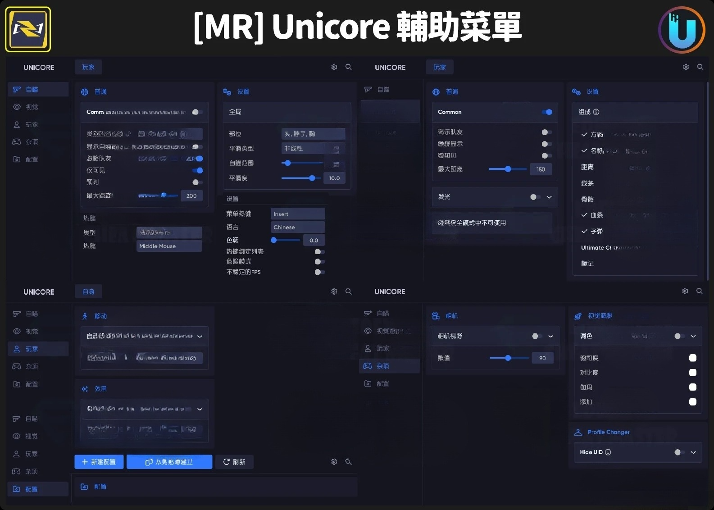Adjust the 平滑度 slider
Screen dimensions: 714x510
pyautogui.click(x=301, y=178)
